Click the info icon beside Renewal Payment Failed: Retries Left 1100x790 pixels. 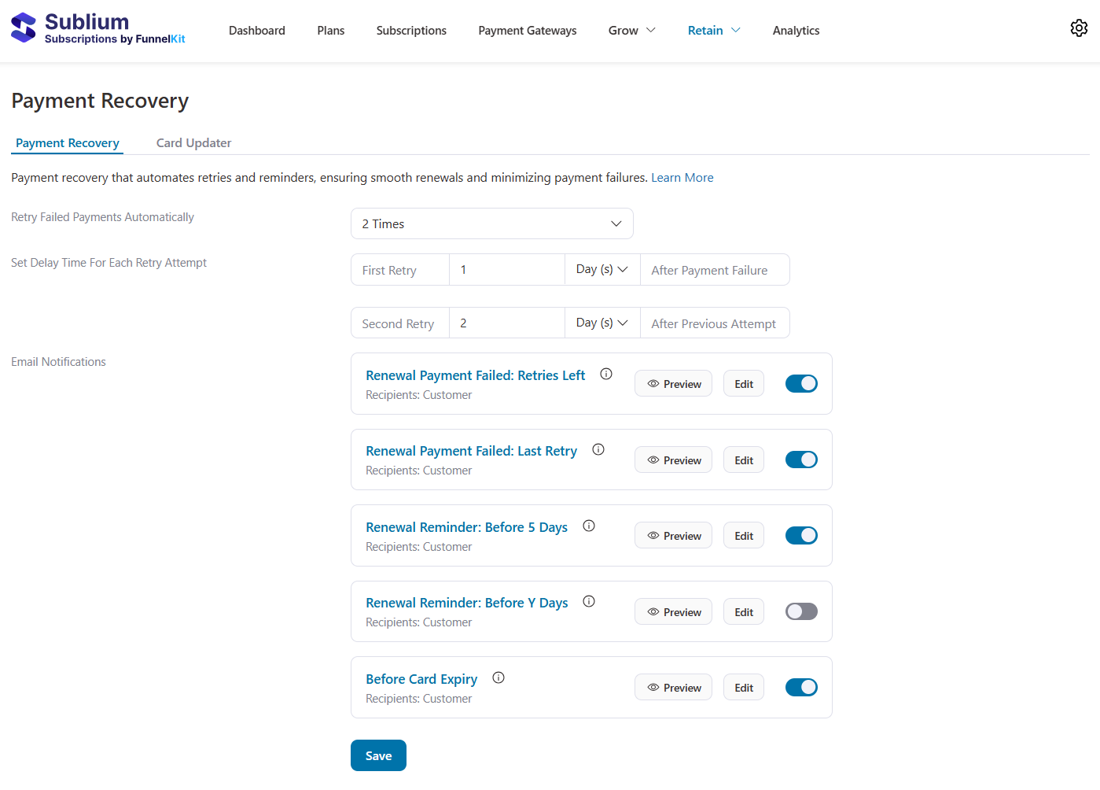pos(606,374)
